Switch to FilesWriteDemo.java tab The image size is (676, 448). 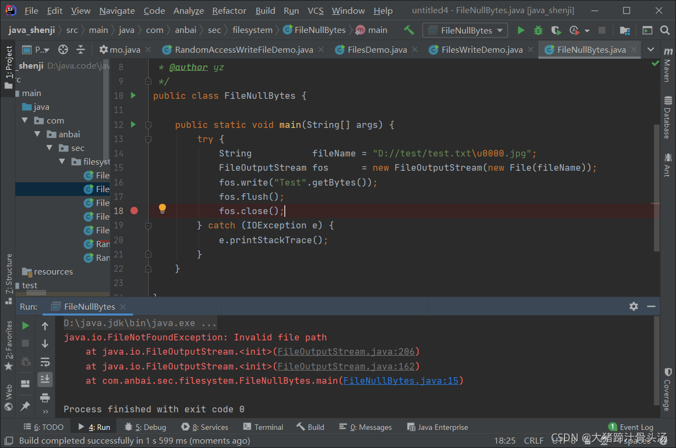(x=482, y=50)
